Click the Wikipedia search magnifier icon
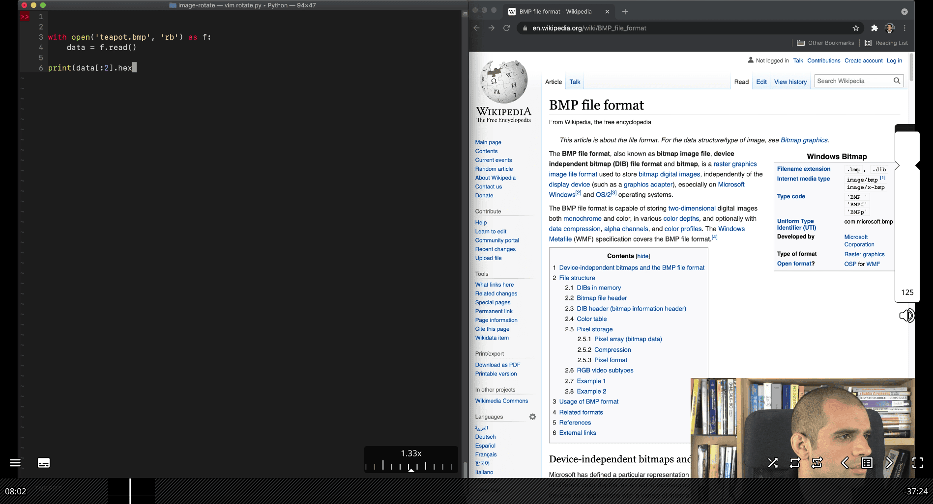933x504 pixels. [897, 81]
